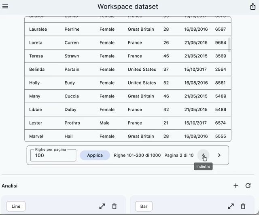The image size is (259, 215).
Task: Click 'Righe 101-200 di 1000' label
Action: [x=137, y=155]
